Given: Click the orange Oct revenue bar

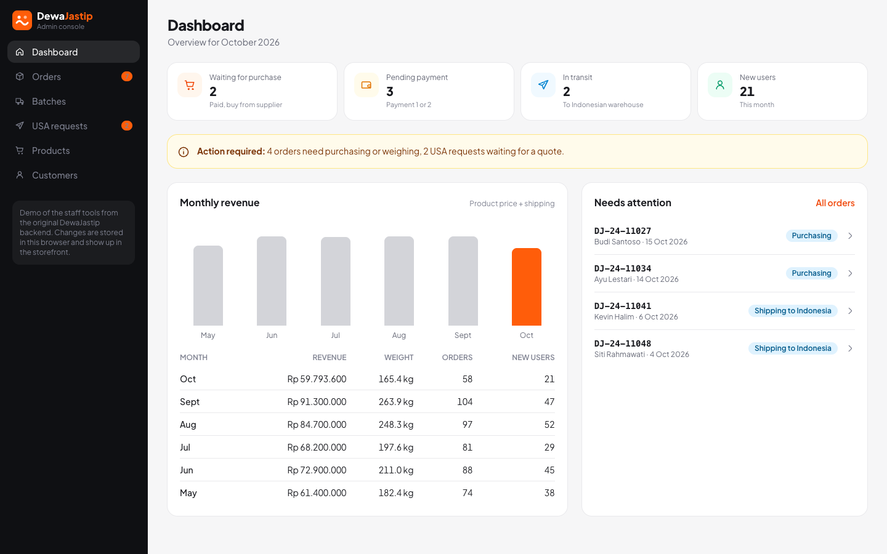Looking at the screenshot, I should 527,287.
